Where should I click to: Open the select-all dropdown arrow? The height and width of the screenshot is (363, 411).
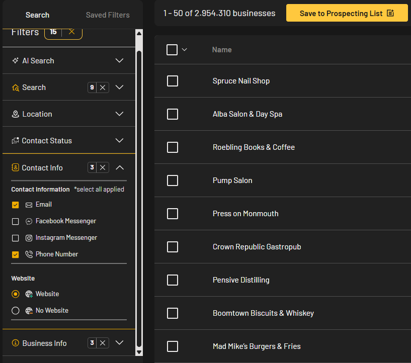(185, 49)
